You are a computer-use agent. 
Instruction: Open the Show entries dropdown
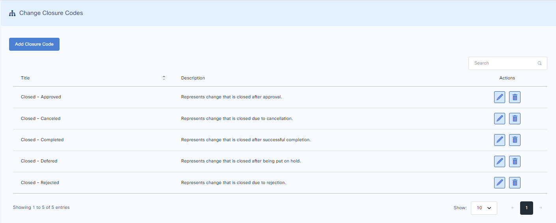coord(484,208)
